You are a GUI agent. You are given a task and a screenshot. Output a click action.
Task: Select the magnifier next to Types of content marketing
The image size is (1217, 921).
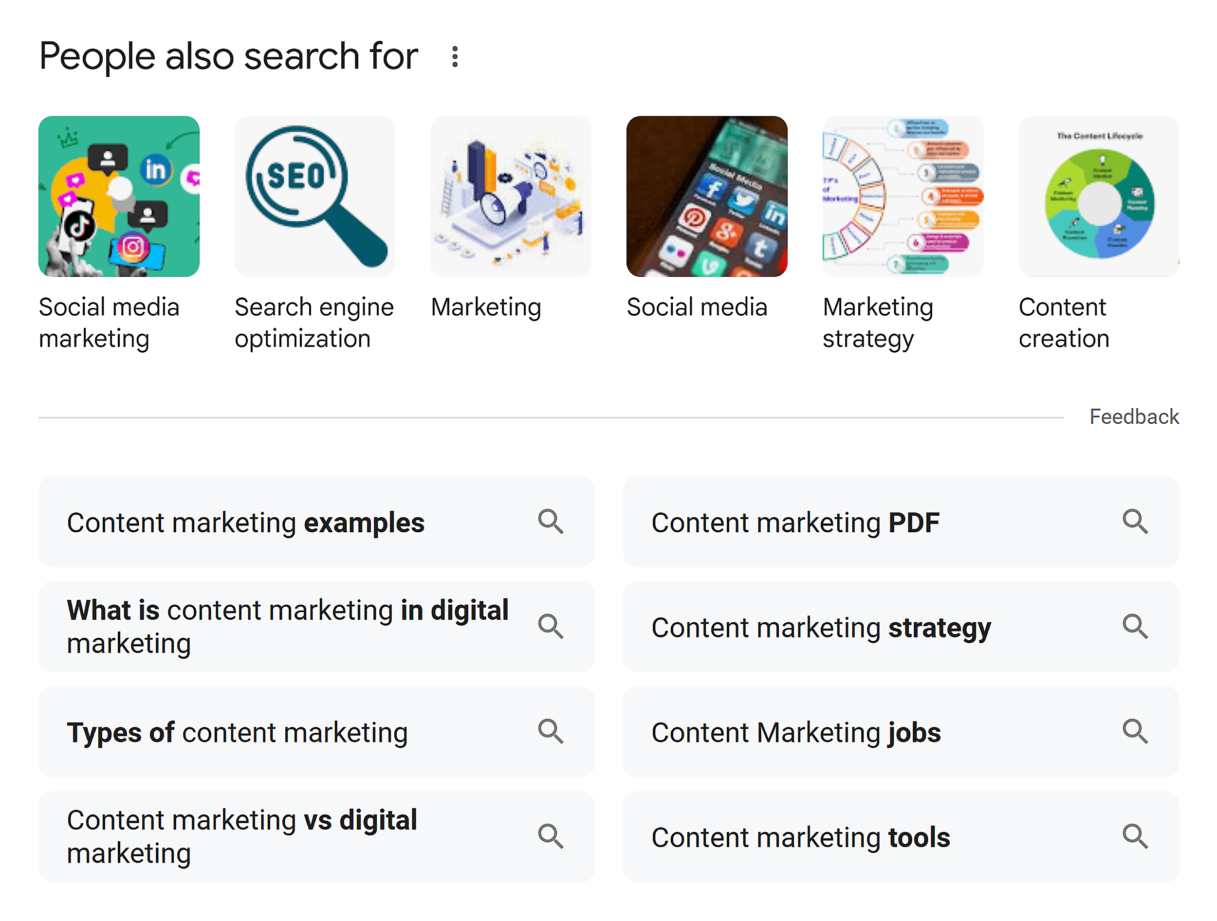pos(551,732)
